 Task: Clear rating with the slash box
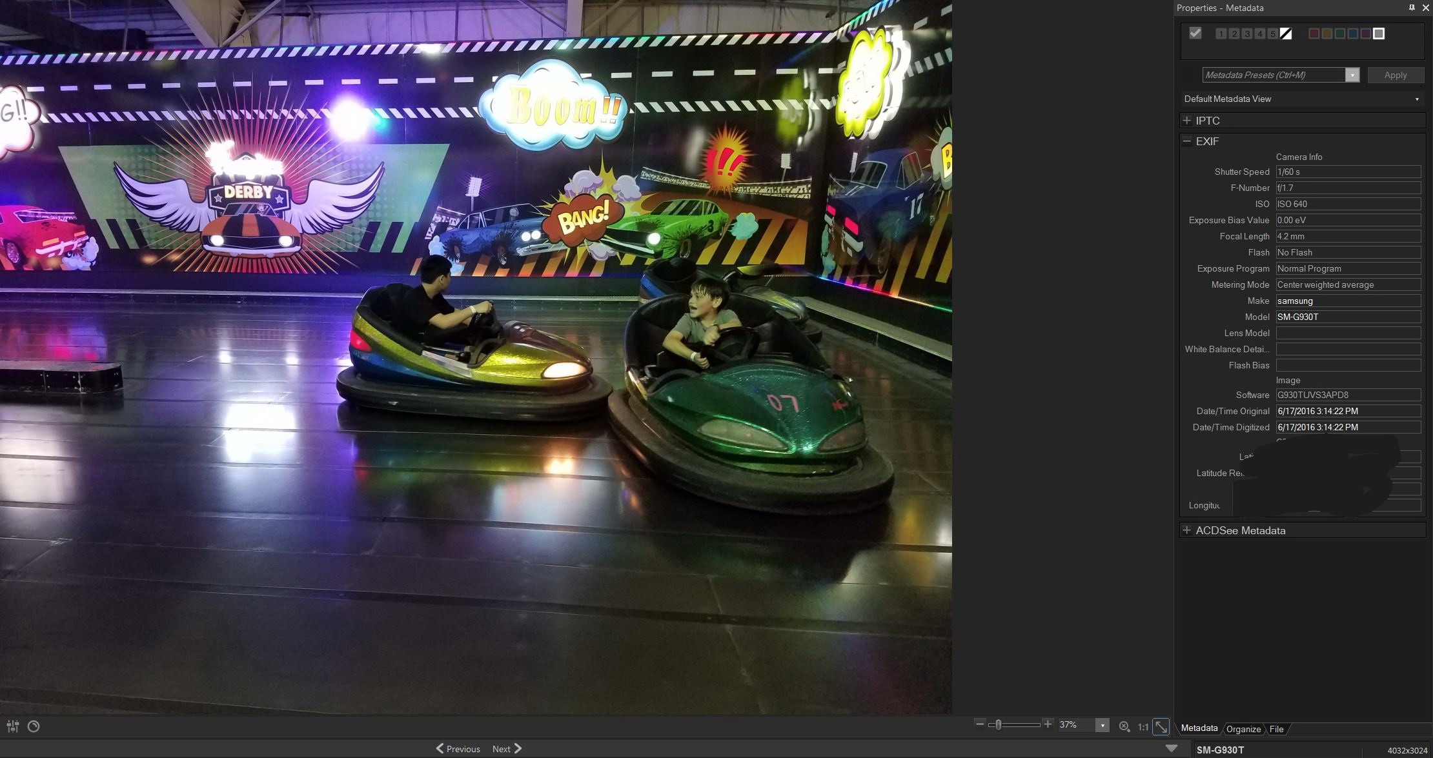click(x=1286, y=34)
